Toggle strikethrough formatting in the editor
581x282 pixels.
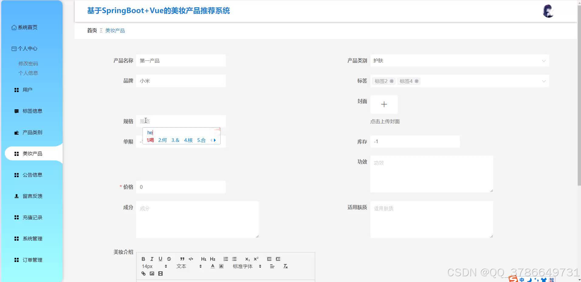[x=169, y=259]
